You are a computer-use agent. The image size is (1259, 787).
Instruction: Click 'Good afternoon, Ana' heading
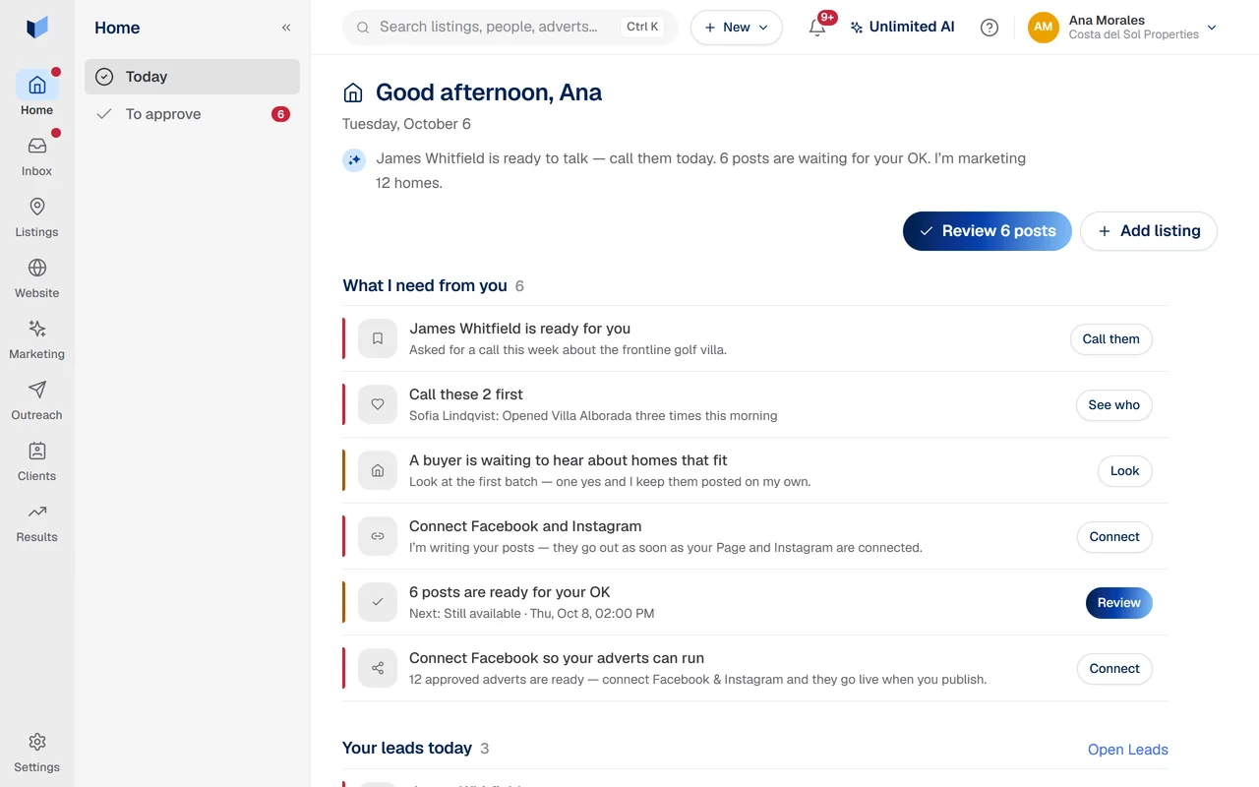(x=489, y=92)
